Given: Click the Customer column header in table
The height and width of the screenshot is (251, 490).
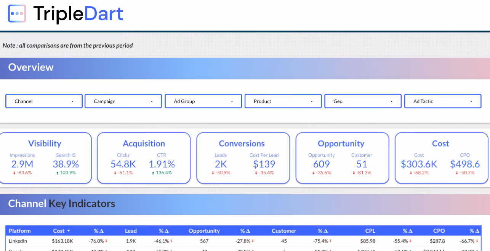Looking at the screenshot, I should pyautogui.click(x=284, y=231).
